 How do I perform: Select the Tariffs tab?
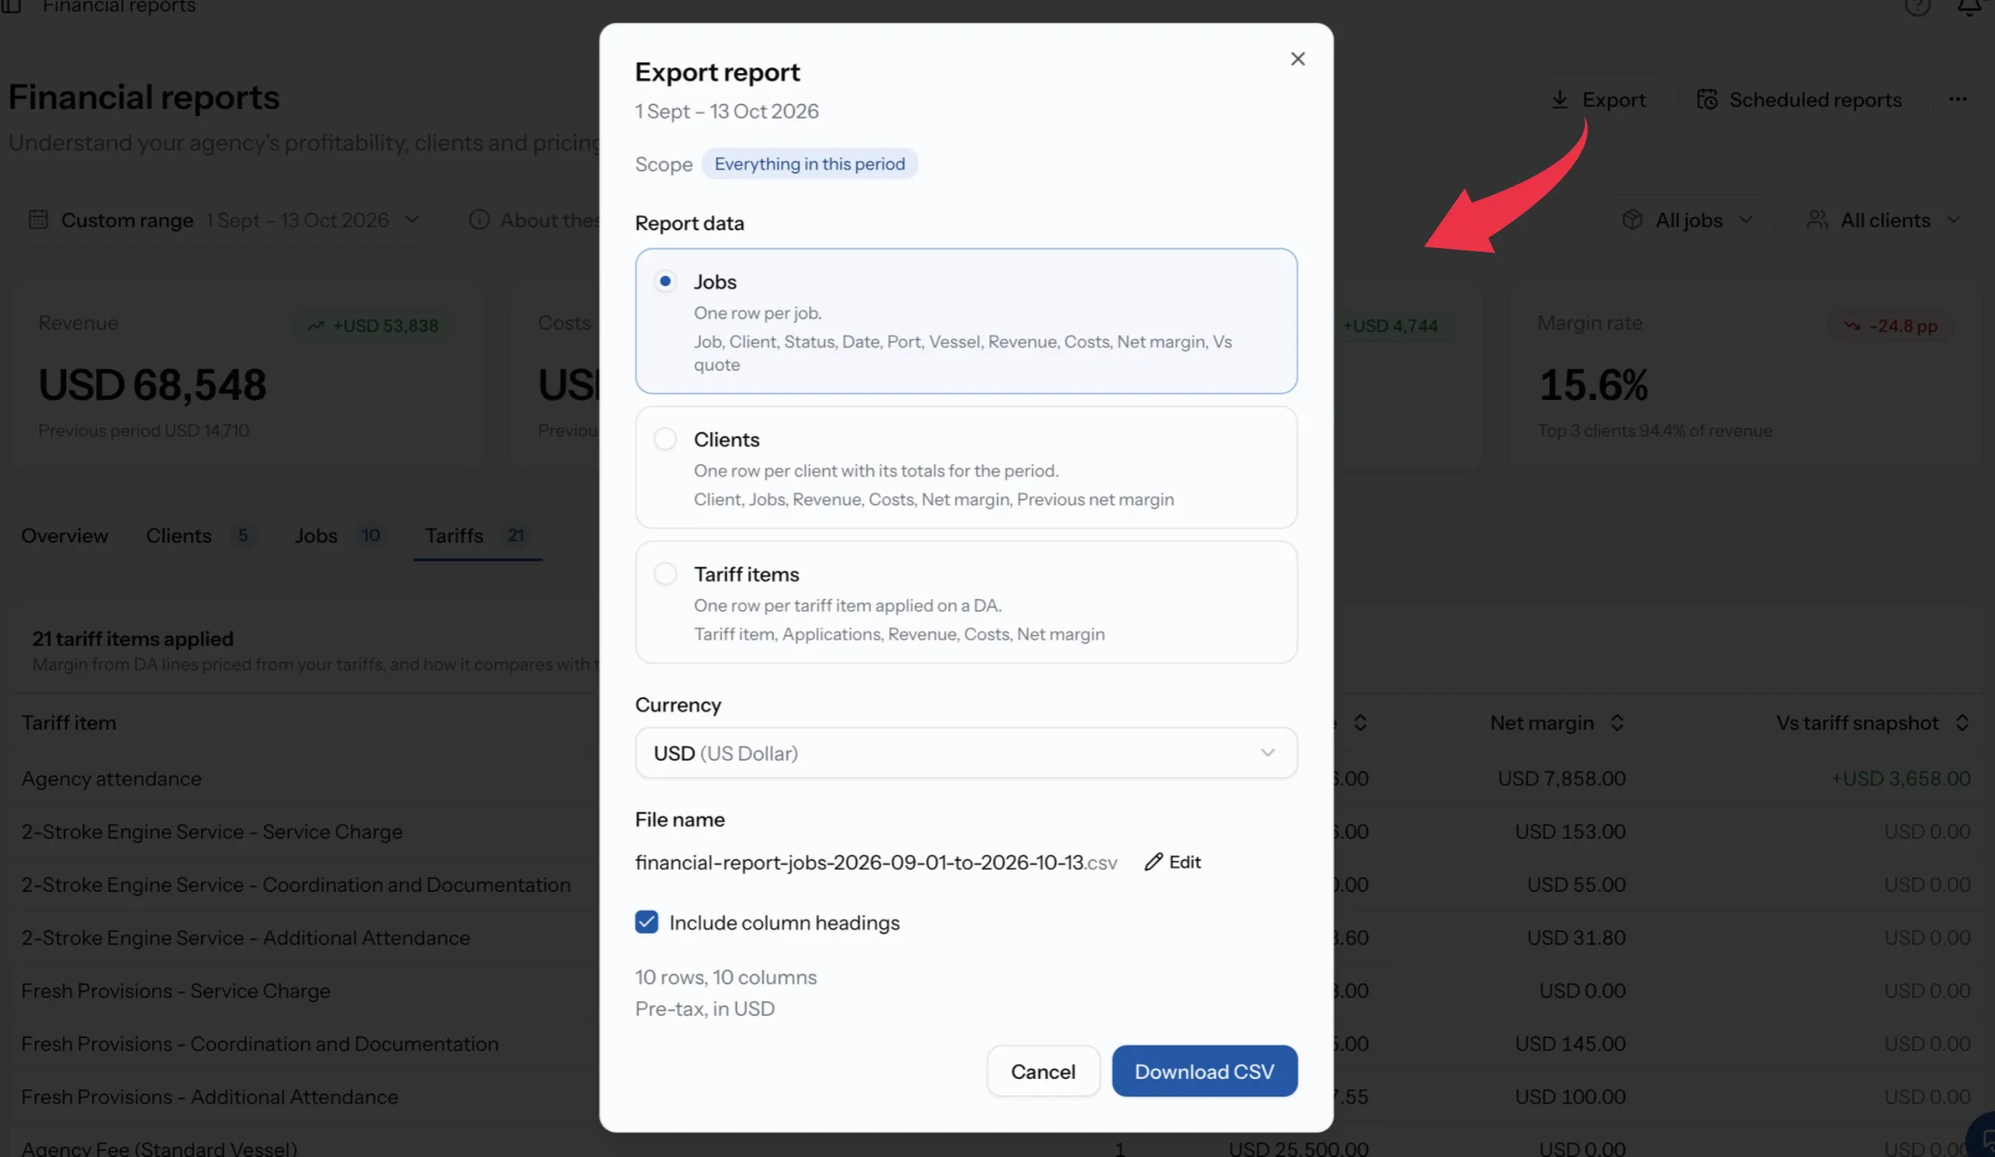coord(478,535)
